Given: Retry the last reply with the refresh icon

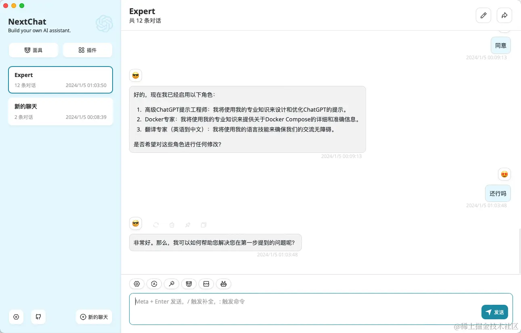Looking at the screenshot, I should pyautogui.click(x=156, y=225).
